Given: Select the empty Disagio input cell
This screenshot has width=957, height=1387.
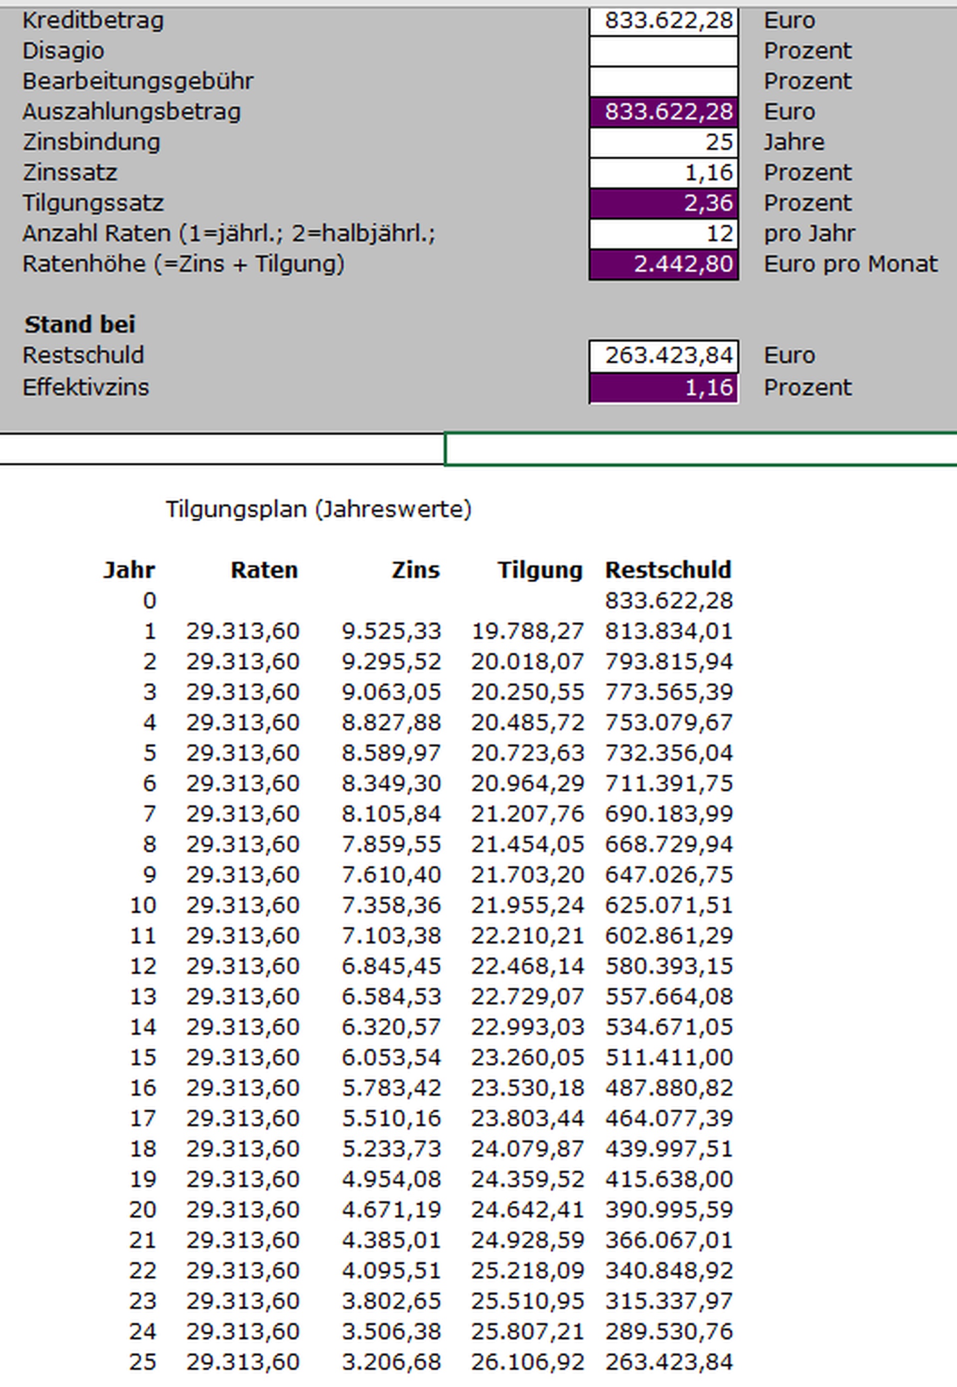Looking at the screenshot, I should tap(663, 51).
